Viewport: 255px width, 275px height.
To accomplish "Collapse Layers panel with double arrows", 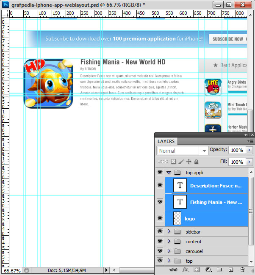I will [246, 135].
